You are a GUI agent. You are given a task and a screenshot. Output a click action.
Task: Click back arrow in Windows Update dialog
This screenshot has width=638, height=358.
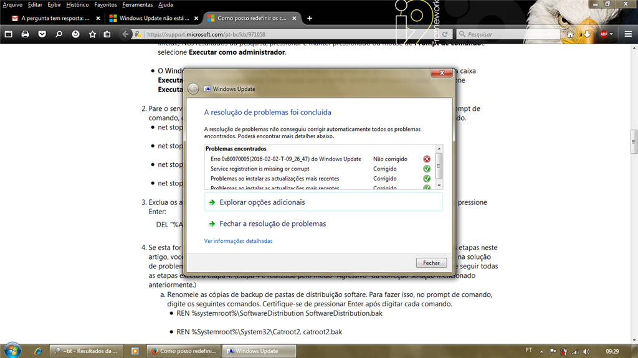(x=193, y=88)
